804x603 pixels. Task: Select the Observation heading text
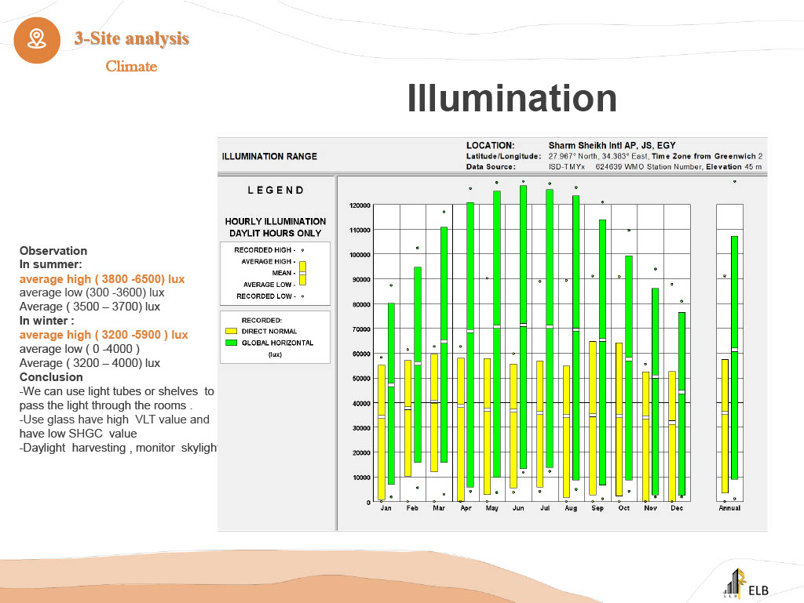click(53, 251)
